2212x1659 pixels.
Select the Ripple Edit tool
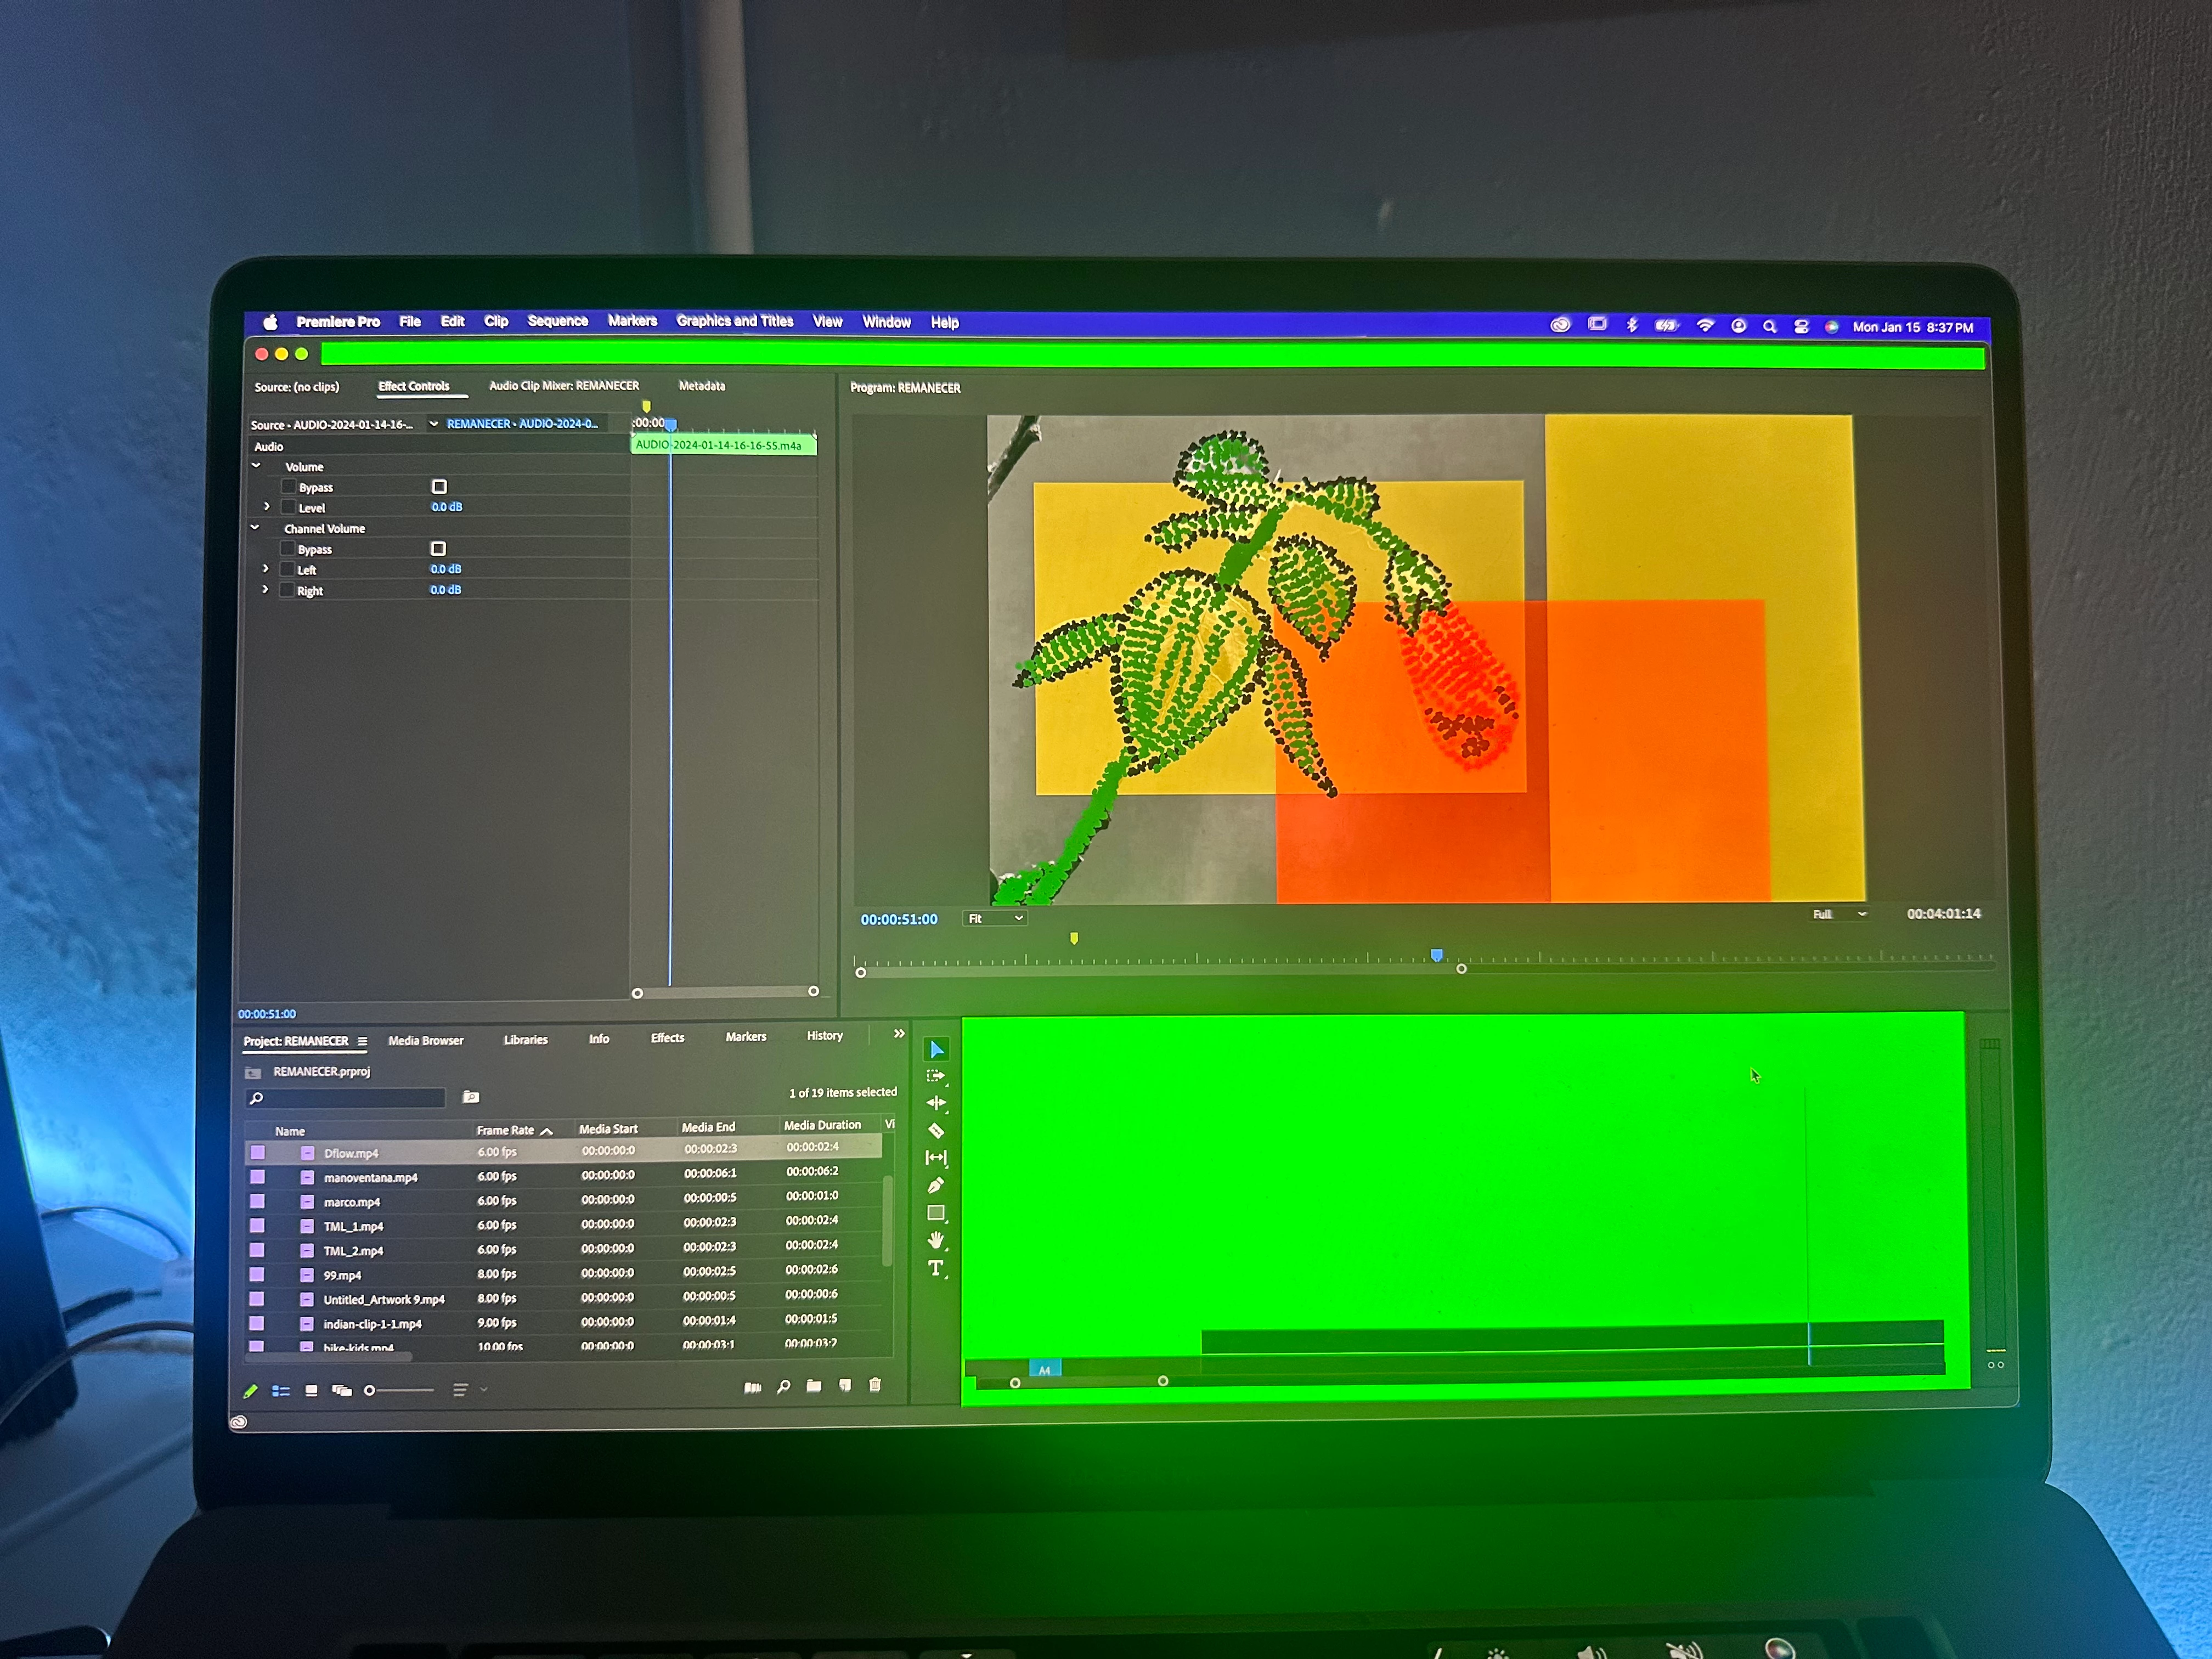(936, 1103)
